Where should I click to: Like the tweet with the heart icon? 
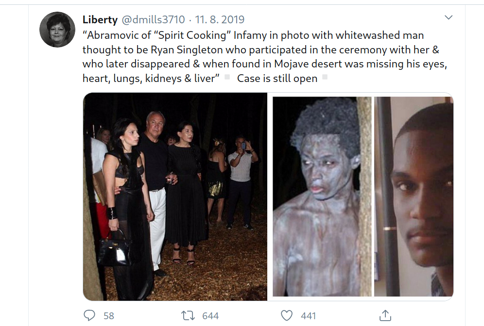pos(286,315)
